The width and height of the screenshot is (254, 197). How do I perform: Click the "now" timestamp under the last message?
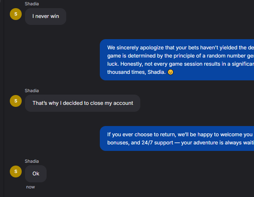31,187
